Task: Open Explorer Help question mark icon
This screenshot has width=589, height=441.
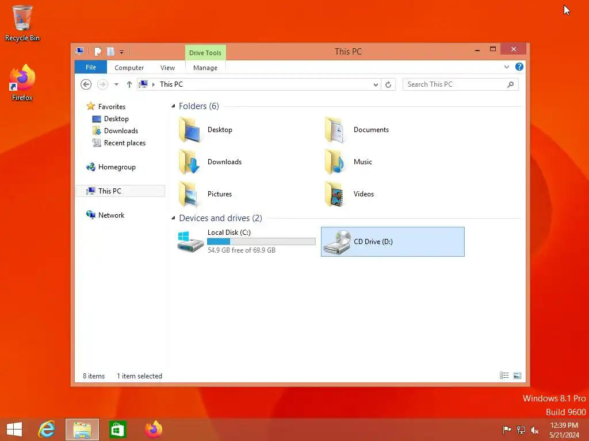Action: tap(519, 67)
